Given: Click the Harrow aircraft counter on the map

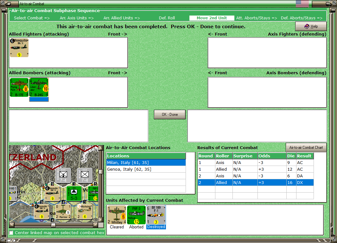Looking at the screenshot, I should click(63, 212).
